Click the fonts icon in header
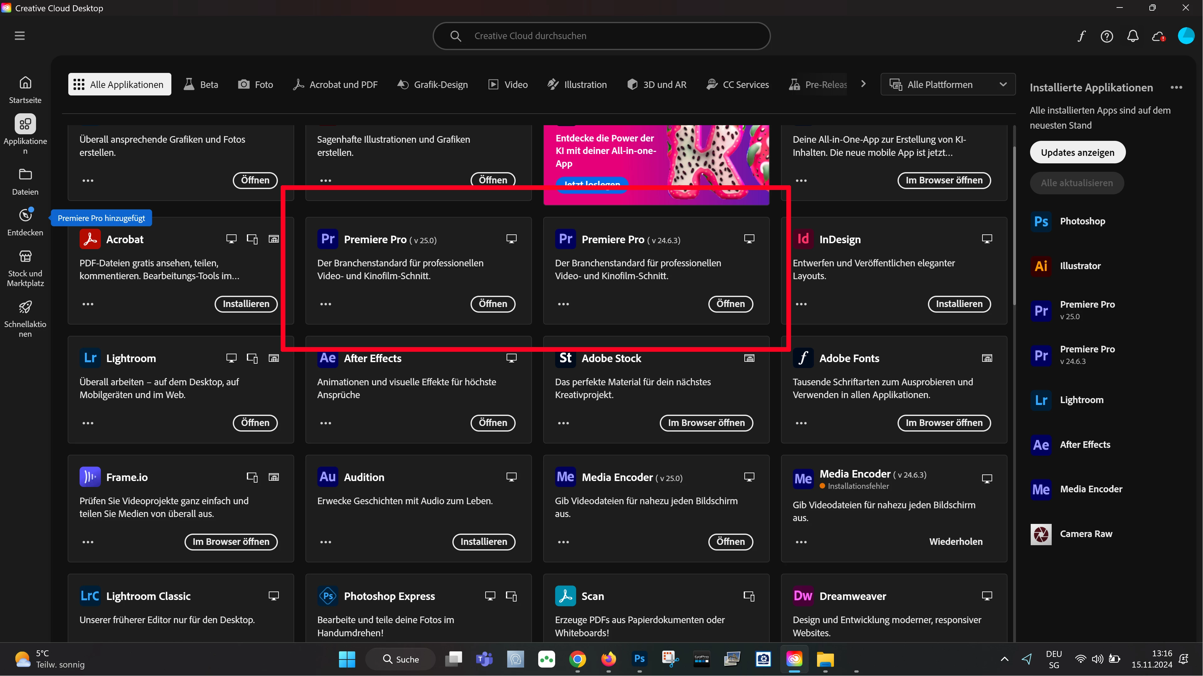The image size is (1203, 676). [x=1081, y=36]
